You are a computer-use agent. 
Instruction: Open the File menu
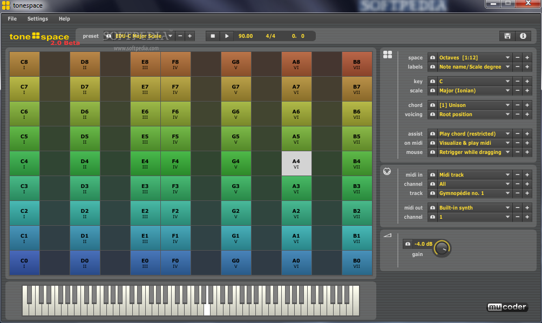click(x=12, y=19)
